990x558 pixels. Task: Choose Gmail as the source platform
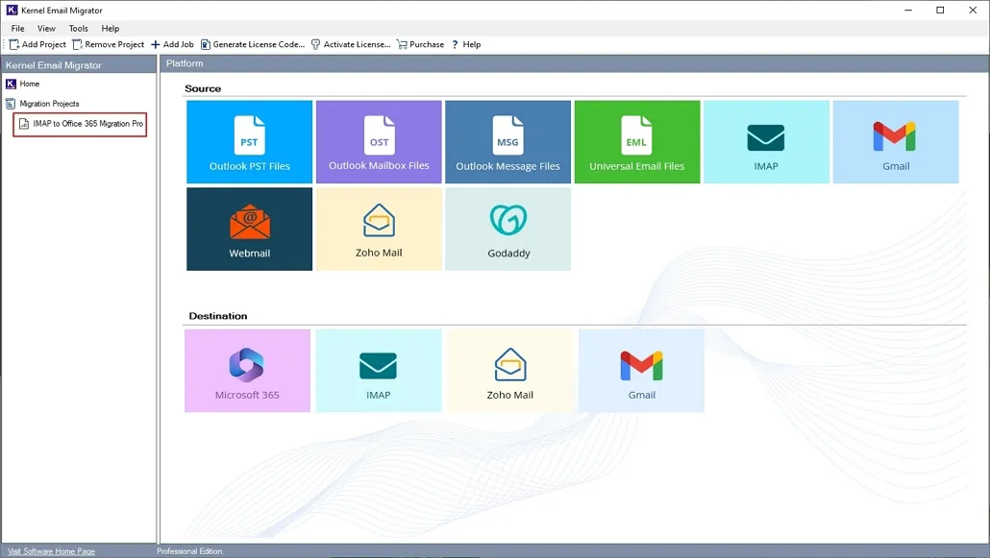(895, 141)
